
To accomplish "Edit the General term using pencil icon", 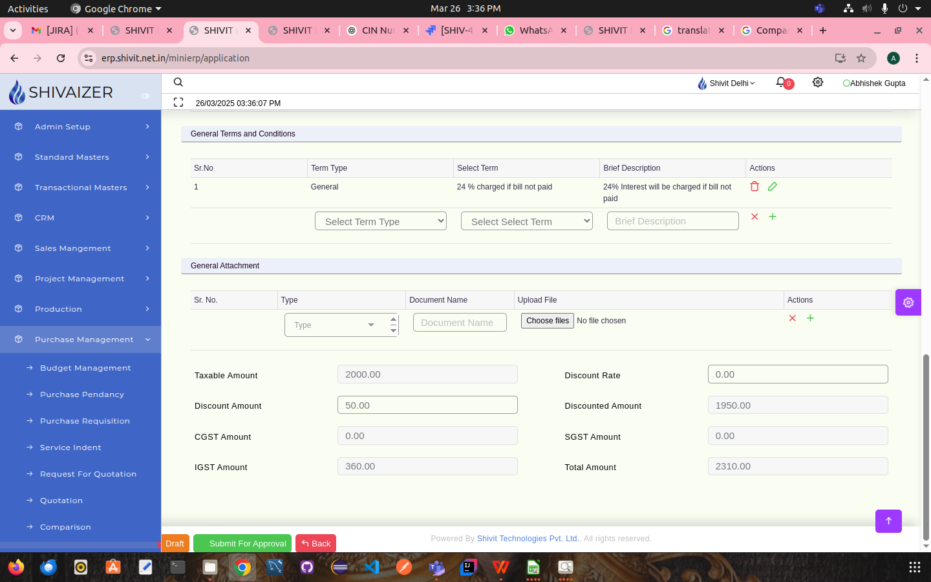I will pos(773,186).
